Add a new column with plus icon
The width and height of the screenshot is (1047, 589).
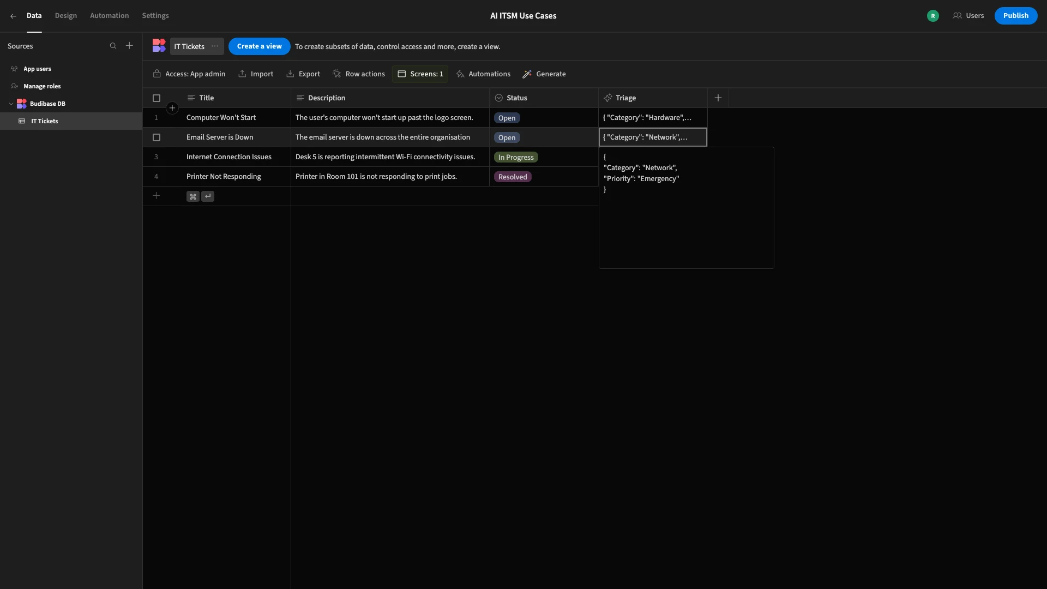[x=718, y=98]
